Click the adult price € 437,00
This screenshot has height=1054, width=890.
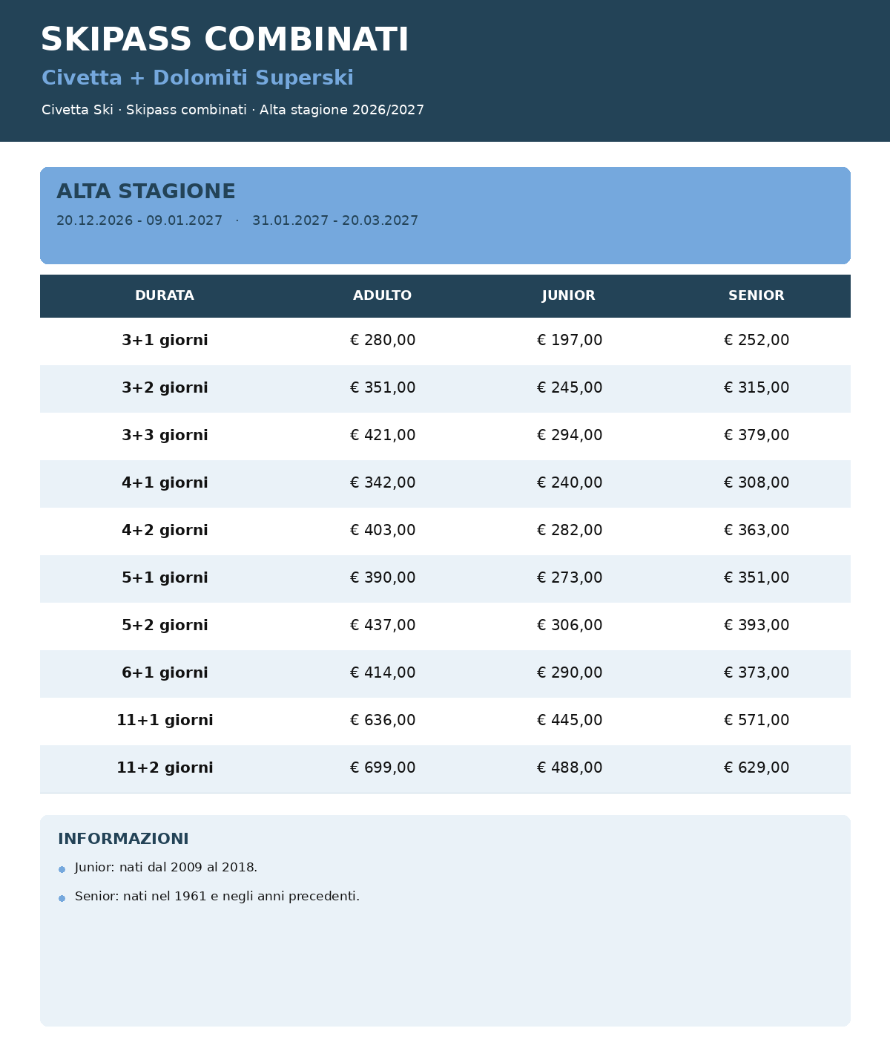(383, 626)
